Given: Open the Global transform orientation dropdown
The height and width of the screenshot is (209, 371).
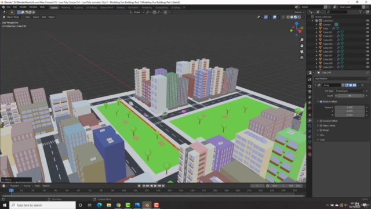Looking at the screenshot, I should pos(137,12).
